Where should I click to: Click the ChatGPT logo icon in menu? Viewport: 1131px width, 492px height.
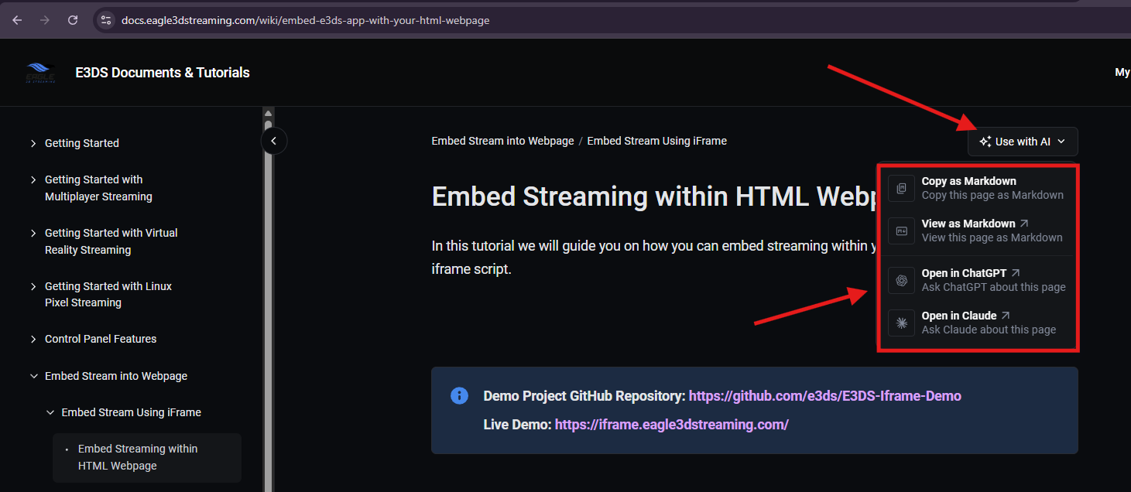tap(901, 280)
